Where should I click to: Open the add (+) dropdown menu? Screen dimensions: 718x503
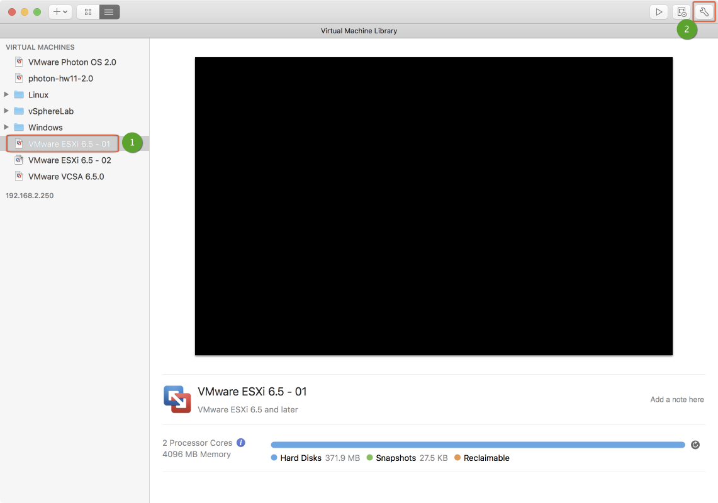point(60,12)
